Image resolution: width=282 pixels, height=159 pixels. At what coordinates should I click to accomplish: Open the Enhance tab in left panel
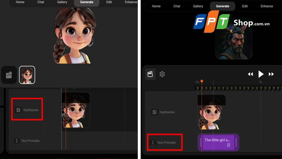click(x=131, y=2)
